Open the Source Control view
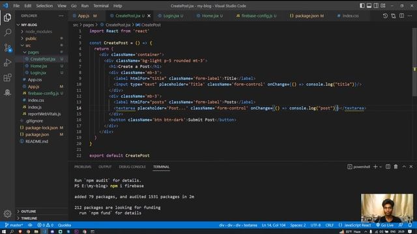Image resolution: width=417 pixels, height=234 pixels. point(7,47)
